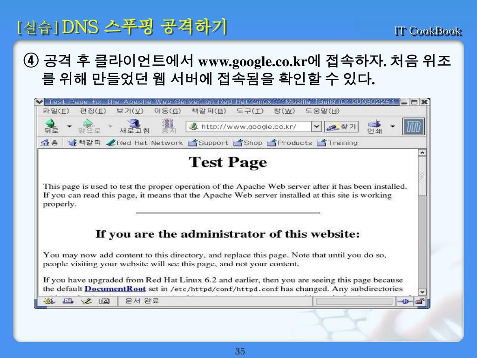The height and width of the screenshot is (358, 477).
Task: Open the 편집(E) menu
Action: [x=93, y=111]
